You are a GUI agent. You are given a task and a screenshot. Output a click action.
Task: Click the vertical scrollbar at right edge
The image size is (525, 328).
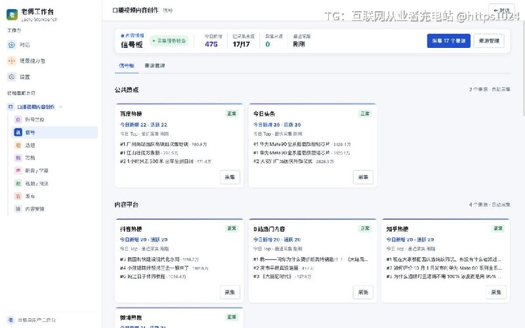[x=523, y=69]
